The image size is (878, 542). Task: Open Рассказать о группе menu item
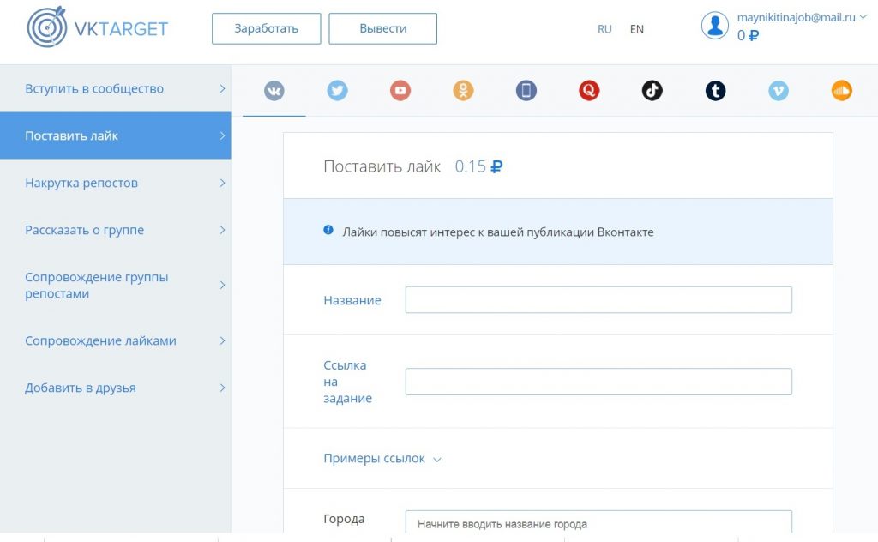[x=116, y=230]
